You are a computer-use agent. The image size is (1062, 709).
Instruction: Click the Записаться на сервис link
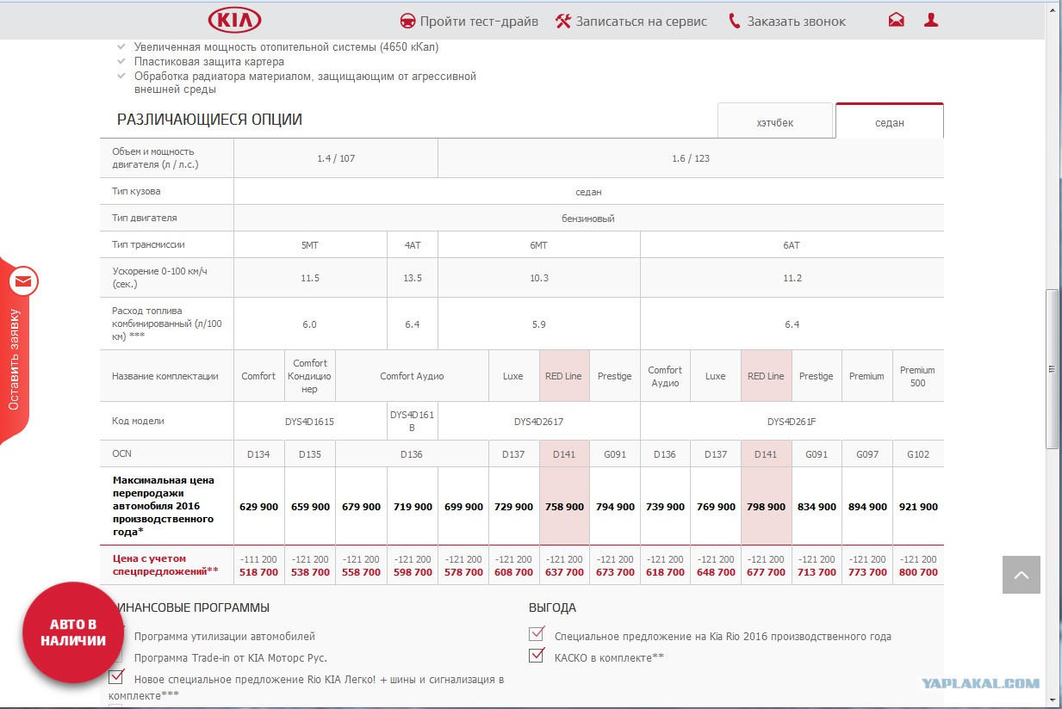tap(642, 22)
